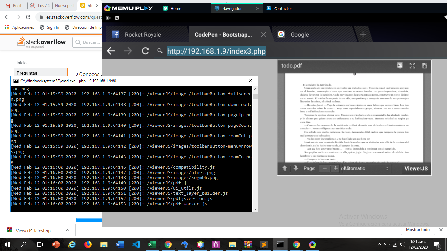The image size is (447, 251).
Task: Open WinRAR from taskbar
Action: [248, 244]
